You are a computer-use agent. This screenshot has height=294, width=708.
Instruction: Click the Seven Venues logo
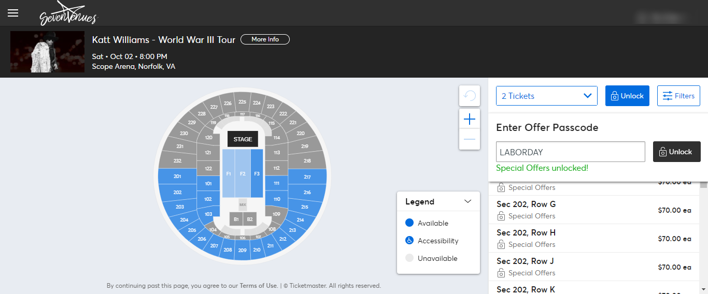[x=68, y=13]
